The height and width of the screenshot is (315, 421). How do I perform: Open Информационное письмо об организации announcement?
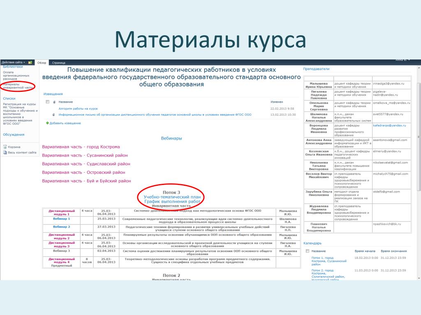pos(155,115)
